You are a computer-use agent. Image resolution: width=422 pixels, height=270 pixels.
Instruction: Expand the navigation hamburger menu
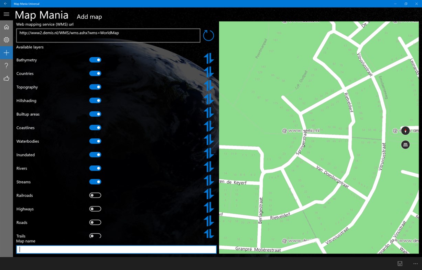click(x=6, y=14)
